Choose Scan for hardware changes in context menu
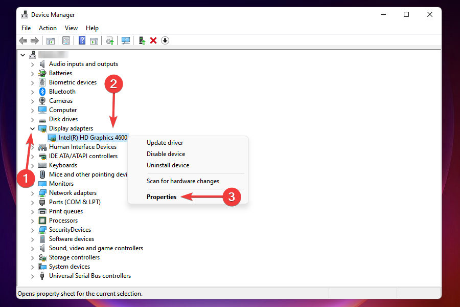The height and width of the screenshot is (307, 460). [188, 181]
